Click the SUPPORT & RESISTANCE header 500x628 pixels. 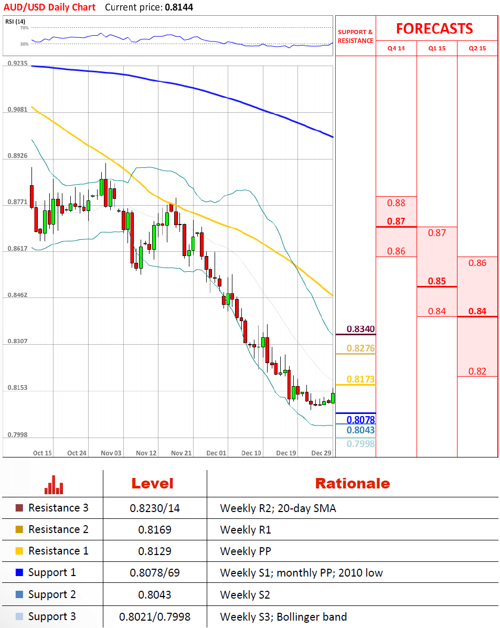[355, 36]
